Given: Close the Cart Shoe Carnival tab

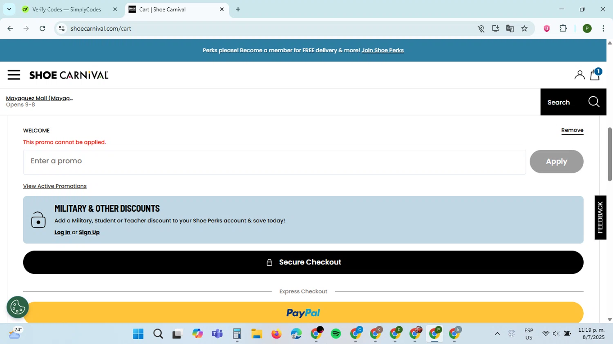Looking at the screenshot, I should 222,9.
